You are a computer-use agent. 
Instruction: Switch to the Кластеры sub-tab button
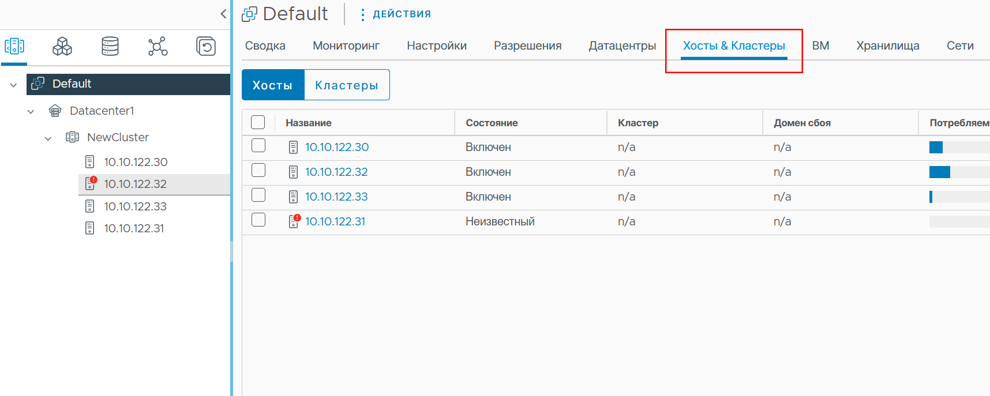point(347,85)
